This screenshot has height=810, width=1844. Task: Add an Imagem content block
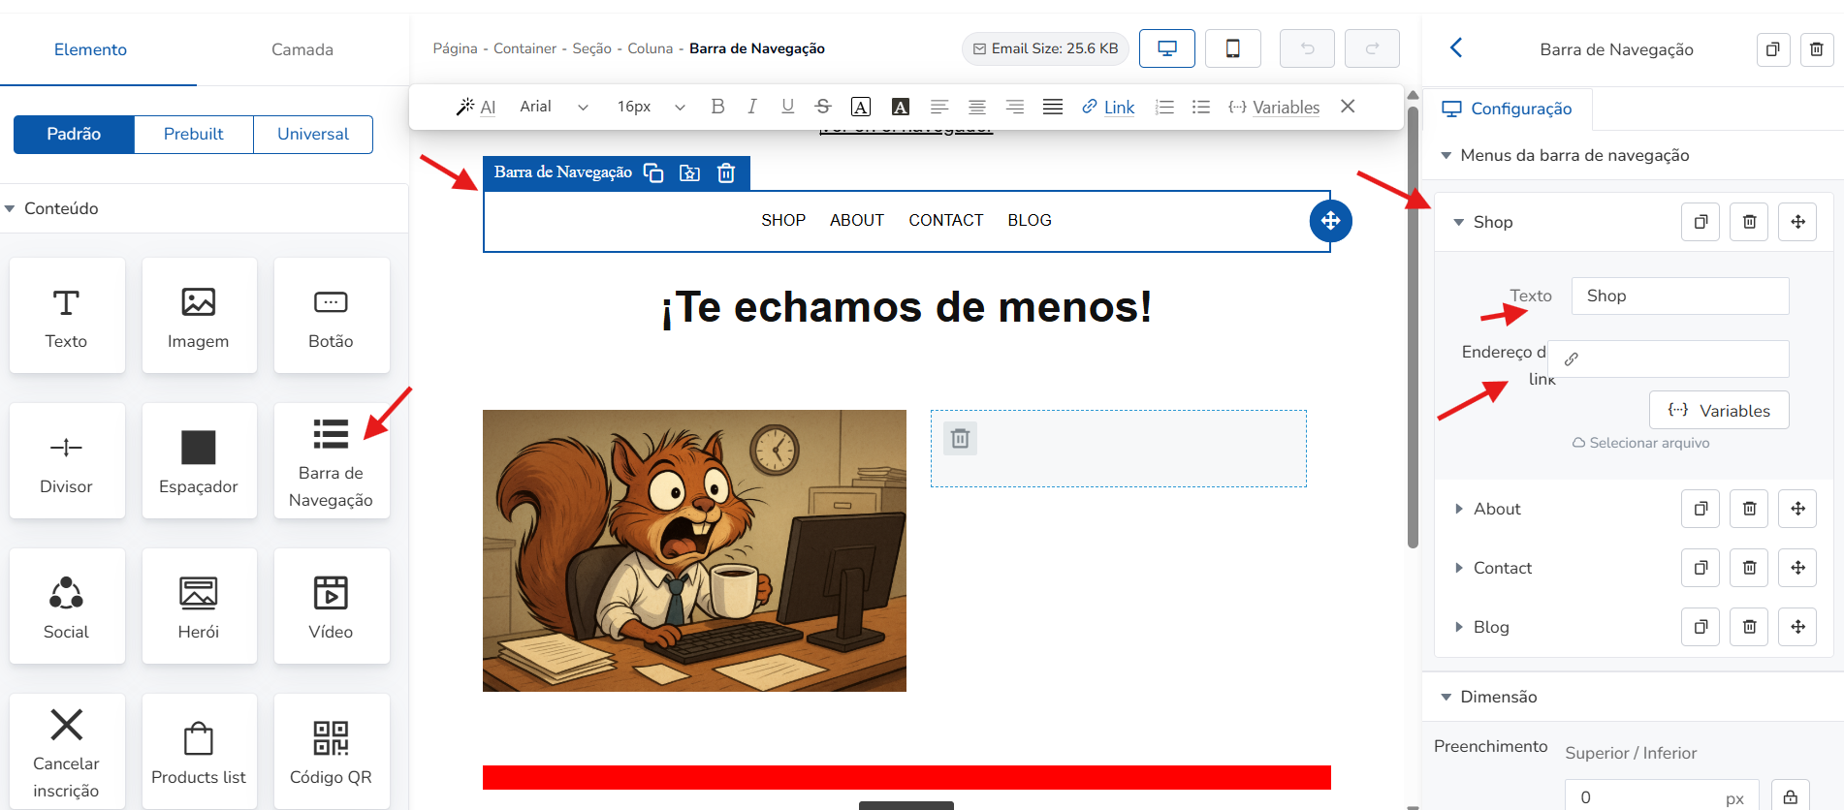(x=199, y=316)
